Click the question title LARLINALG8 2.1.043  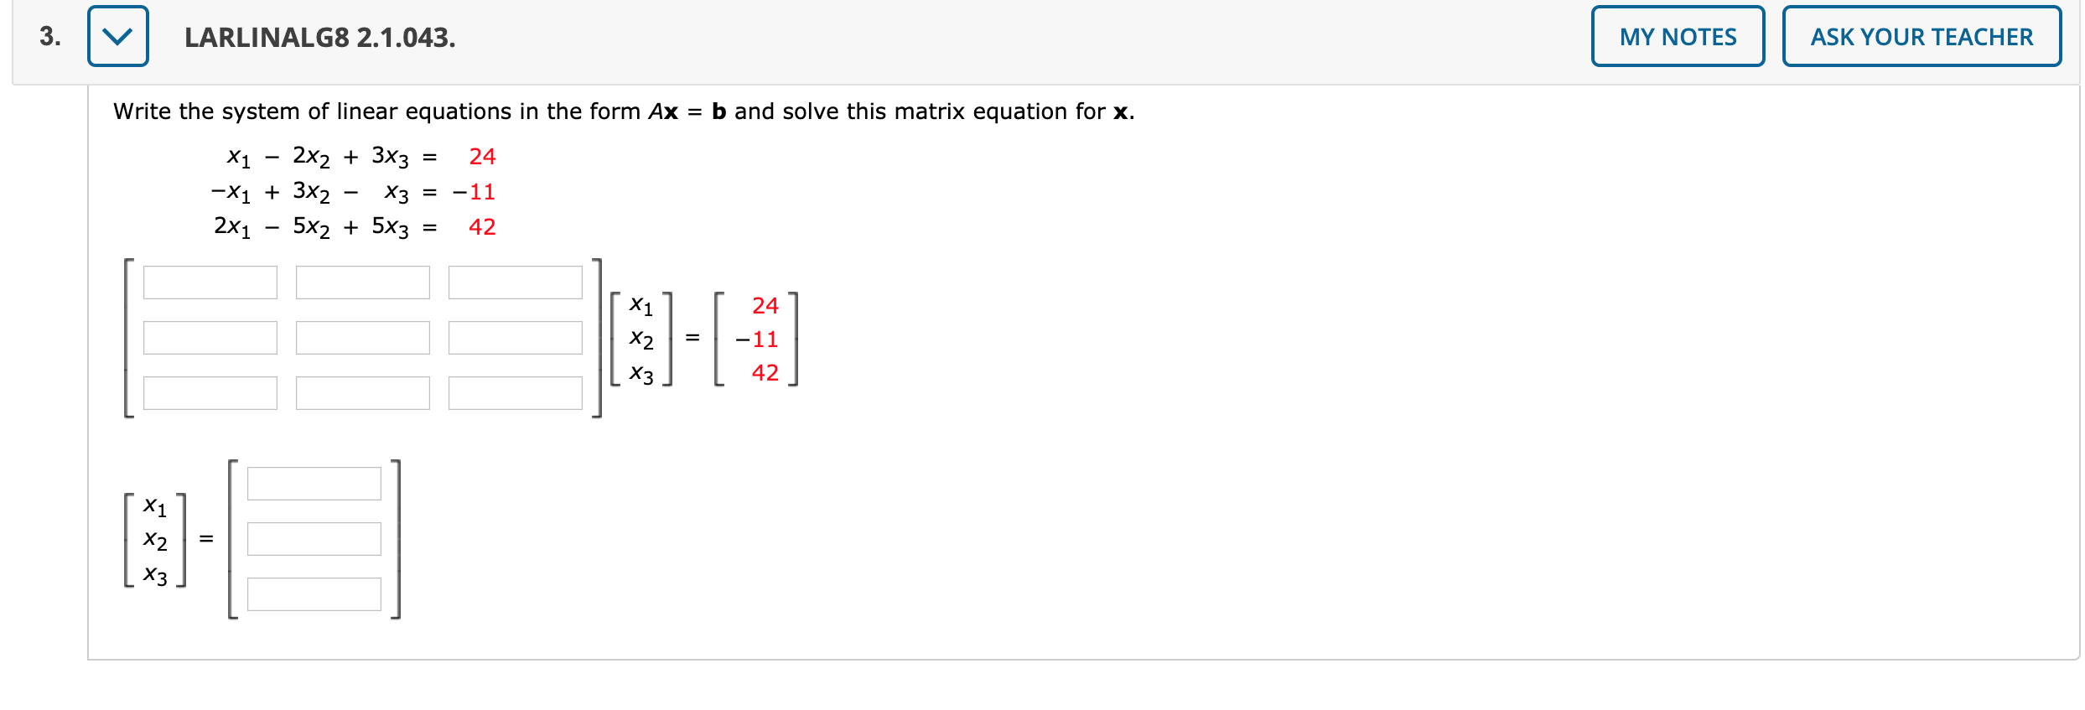pos(320,37)
